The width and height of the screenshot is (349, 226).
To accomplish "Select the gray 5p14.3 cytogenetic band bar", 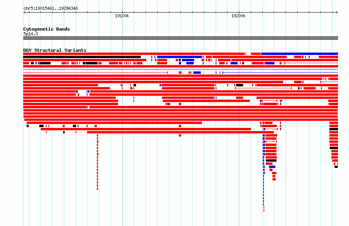I will point(180,38).
